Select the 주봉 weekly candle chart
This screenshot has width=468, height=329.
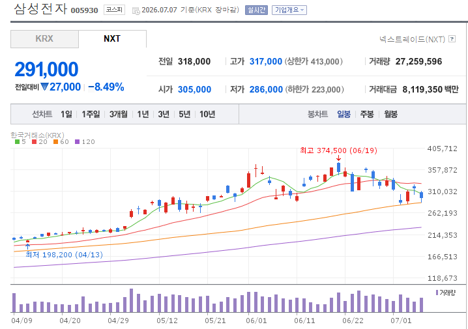[367, 114]
